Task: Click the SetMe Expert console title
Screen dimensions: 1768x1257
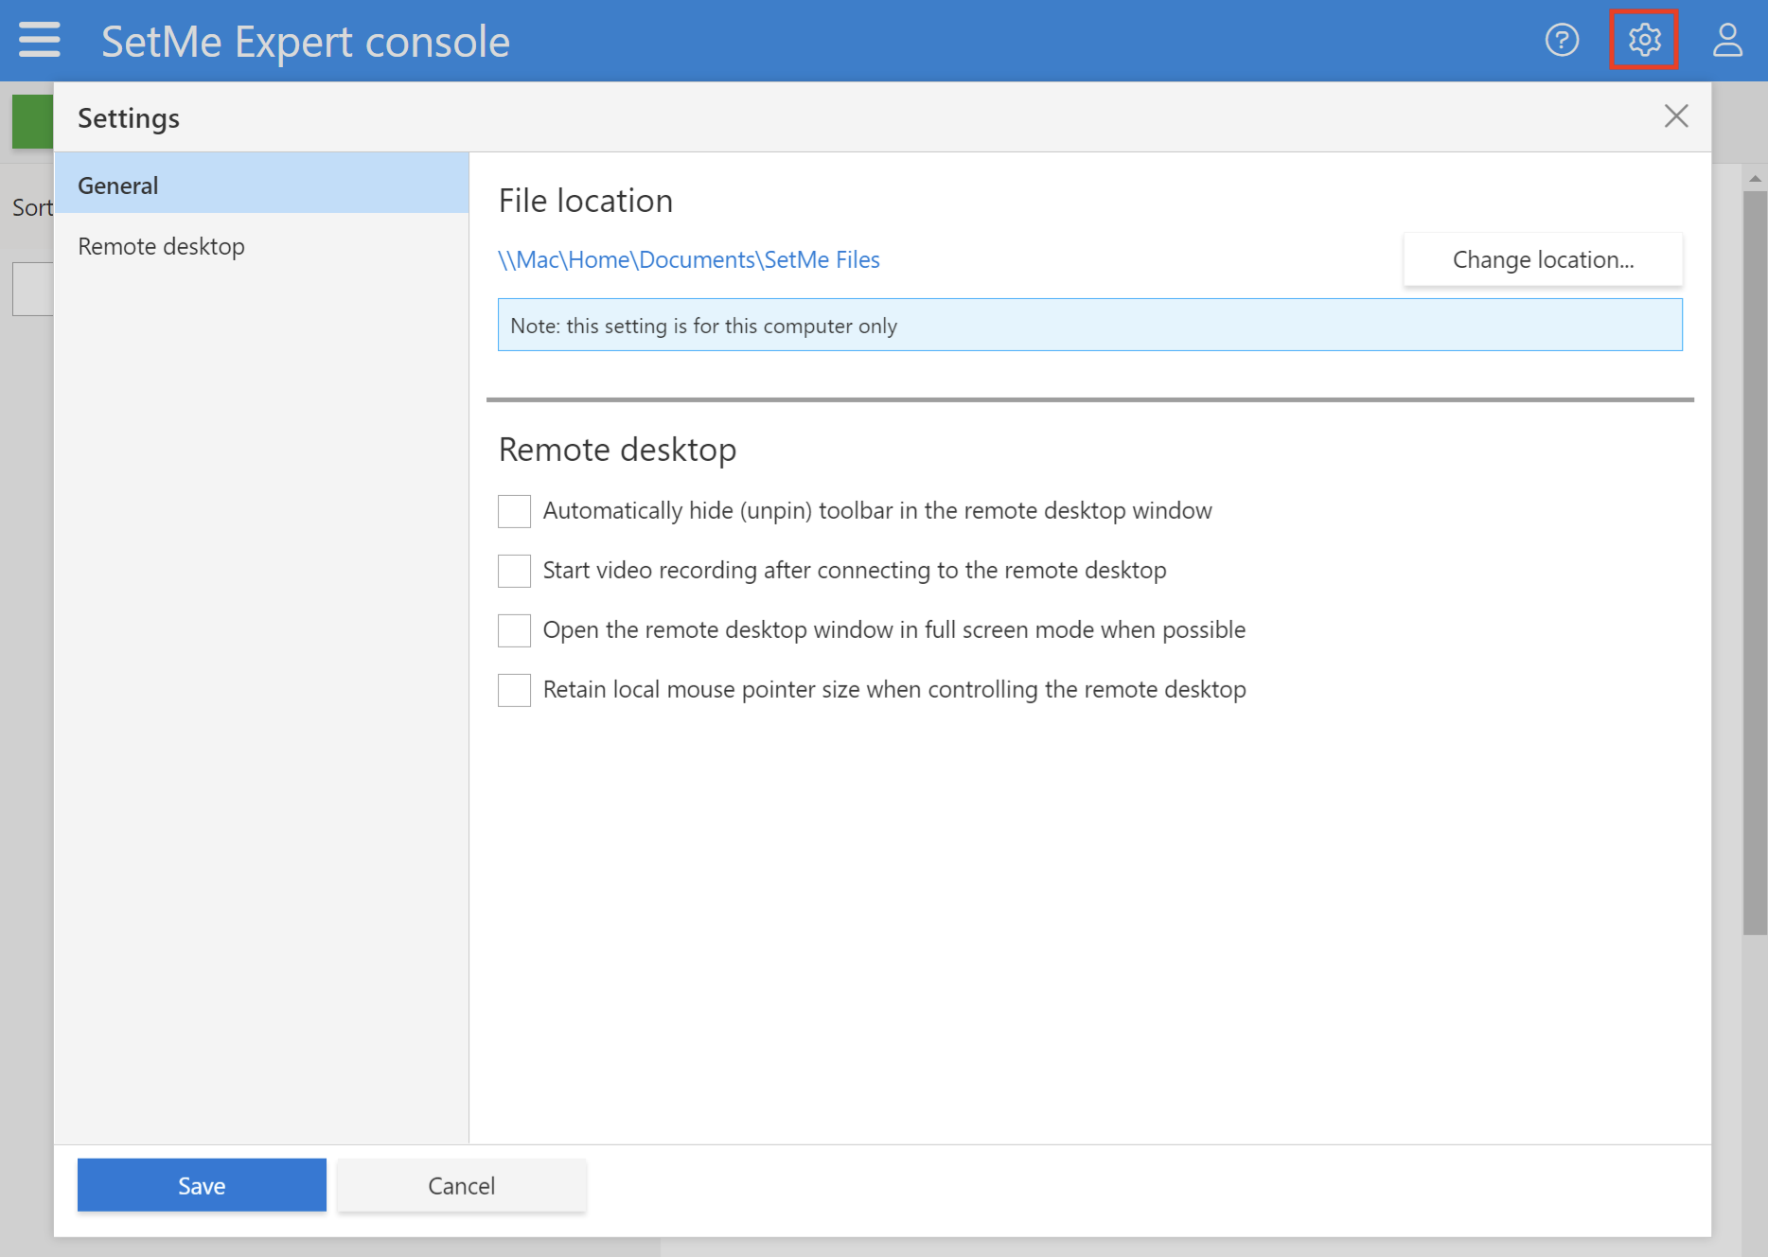Action: (304, 40)
